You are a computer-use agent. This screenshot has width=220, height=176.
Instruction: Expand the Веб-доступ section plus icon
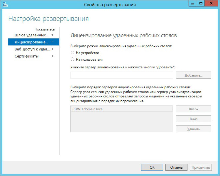pos(52,49)
